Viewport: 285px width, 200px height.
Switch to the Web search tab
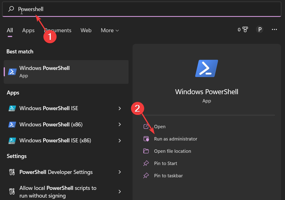click(x=86, y=30)
